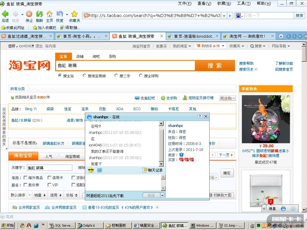Screen dimensions: 307x230
Task: Expand the 查看15-93元的宝贝 arrow
Action: (x=157, y=207)
